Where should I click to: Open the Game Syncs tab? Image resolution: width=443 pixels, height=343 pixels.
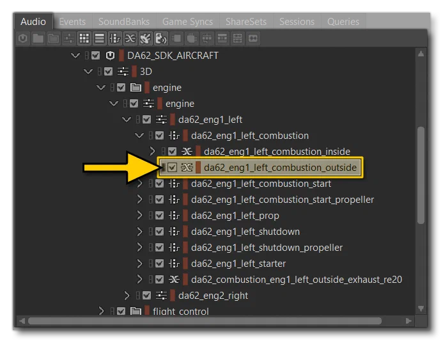click(x=187, y=22)
